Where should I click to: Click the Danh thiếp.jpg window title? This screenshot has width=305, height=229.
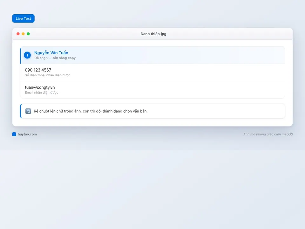click(153, 34)
